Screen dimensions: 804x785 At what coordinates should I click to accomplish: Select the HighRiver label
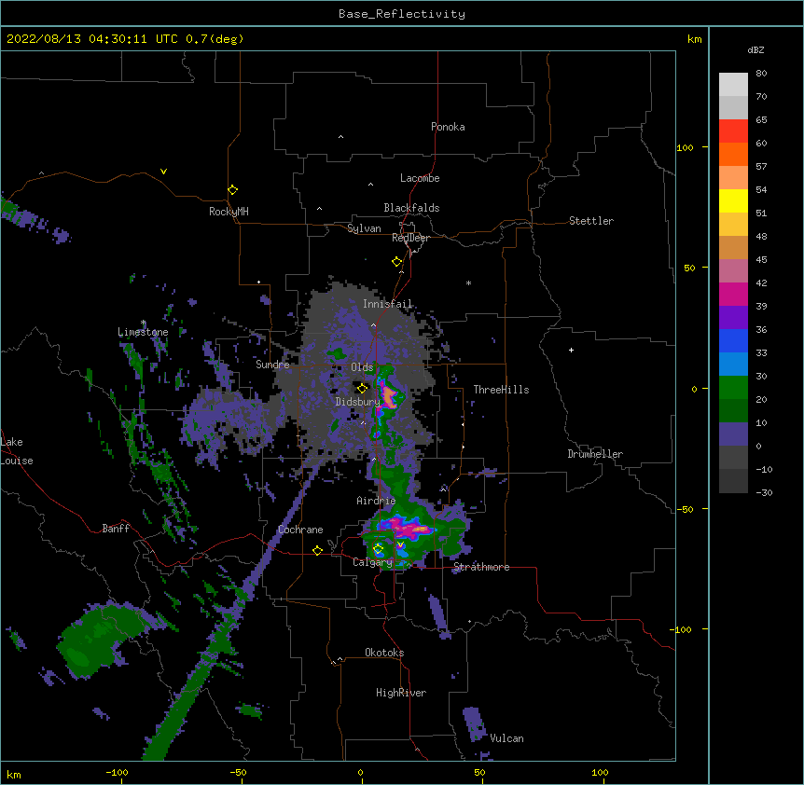tap(401, 693)
